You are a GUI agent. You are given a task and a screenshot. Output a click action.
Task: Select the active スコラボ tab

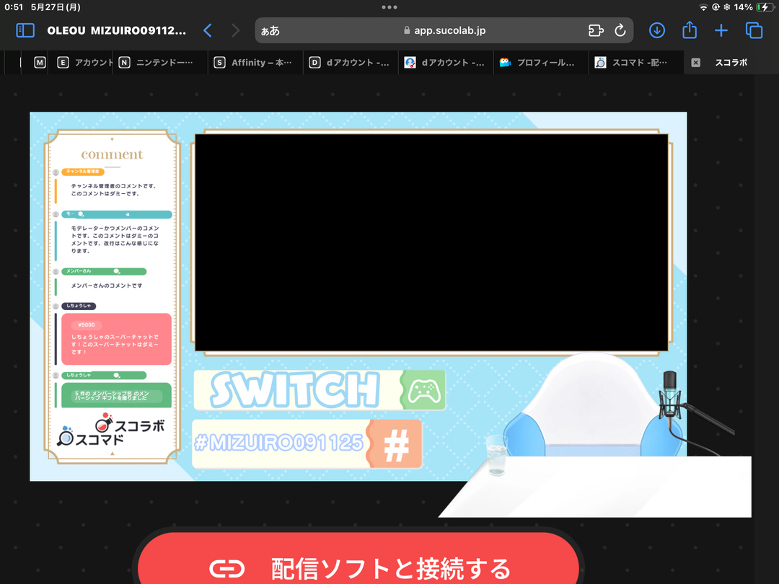click(731, 63)
